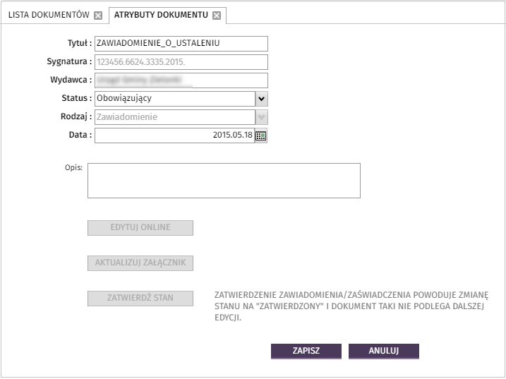
Task: Close the Atrybuty dokumentu tab
Action: pos(217,16)
